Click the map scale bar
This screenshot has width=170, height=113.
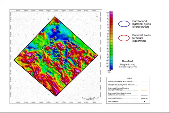[x=90, y=98]
